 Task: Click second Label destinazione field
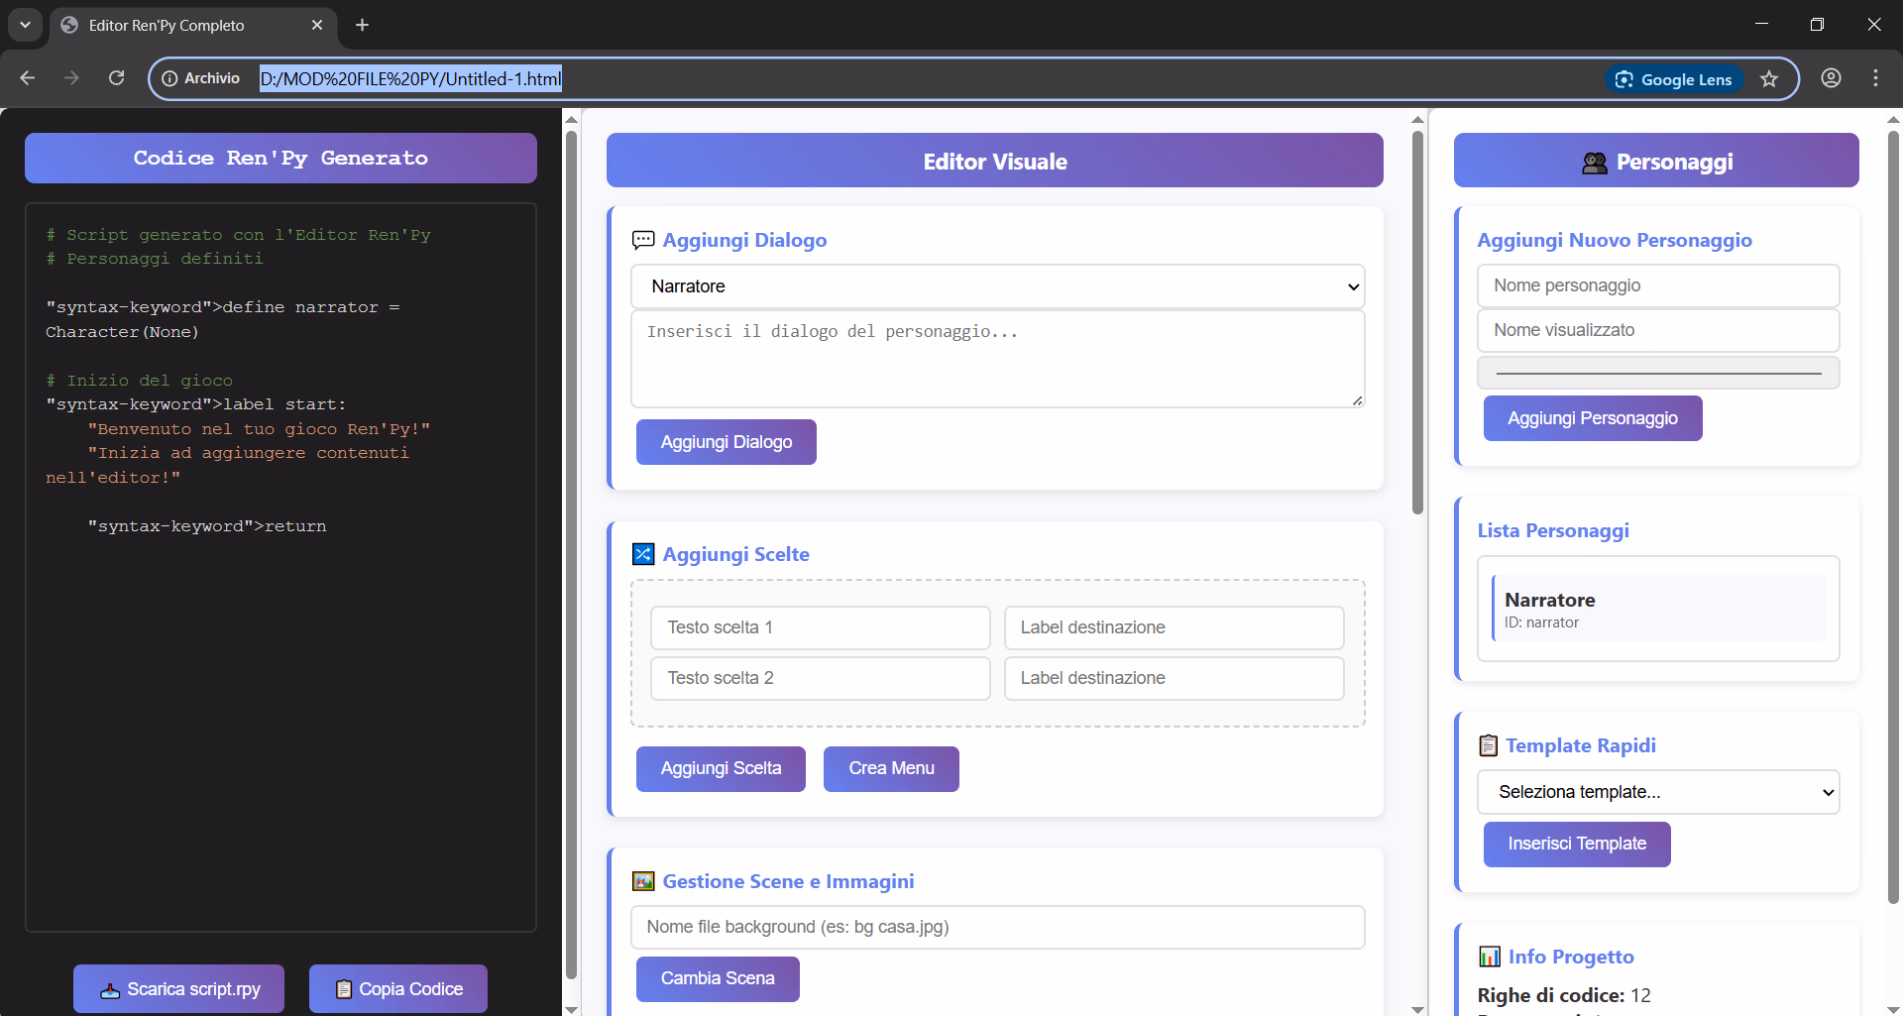click(1175, 678)
